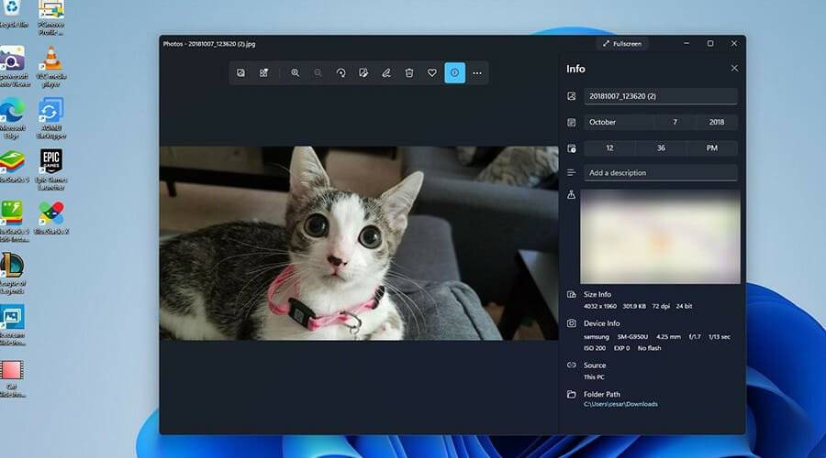Close the Info side panel
Screen dimensions: 826x458
[x=733, y=69]
